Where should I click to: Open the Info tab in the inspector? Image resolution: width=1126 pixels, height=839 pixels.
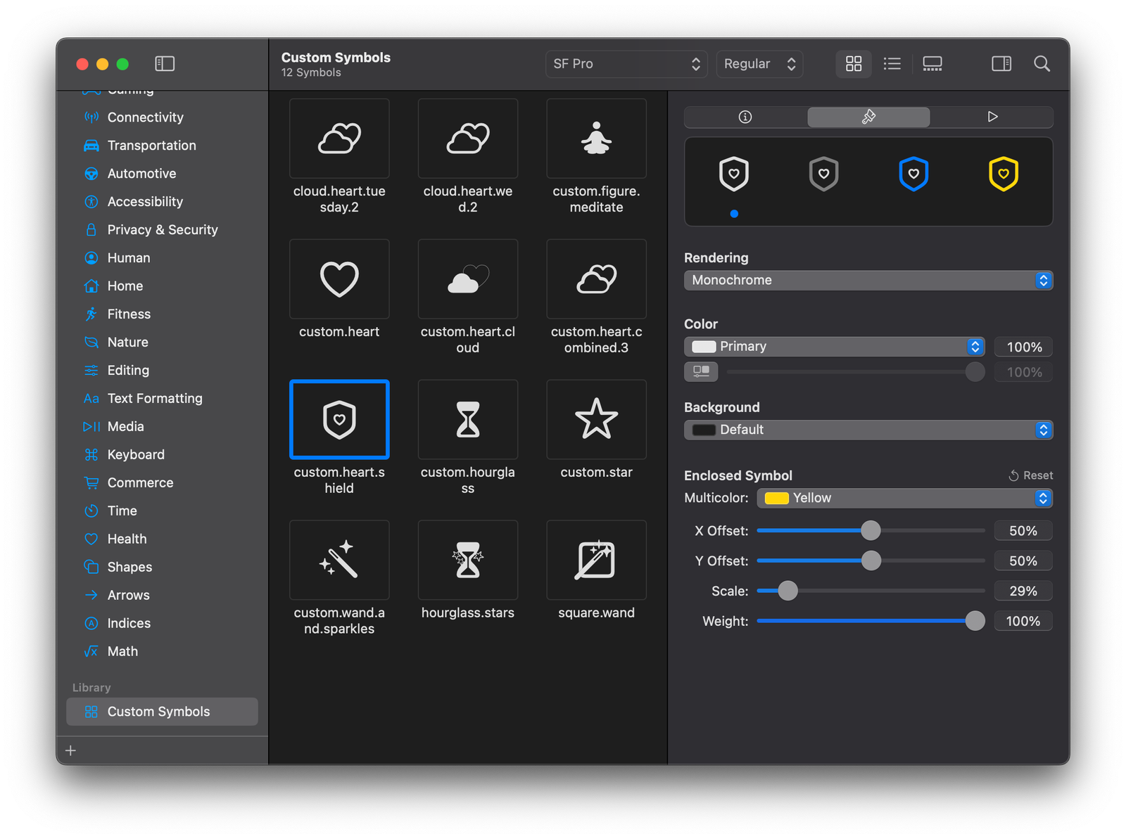pos(744,117)
